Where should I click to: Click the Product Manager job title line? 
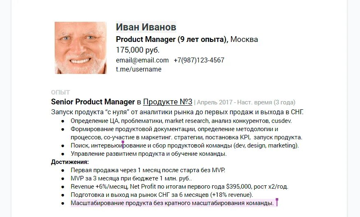tap(172, 39)
